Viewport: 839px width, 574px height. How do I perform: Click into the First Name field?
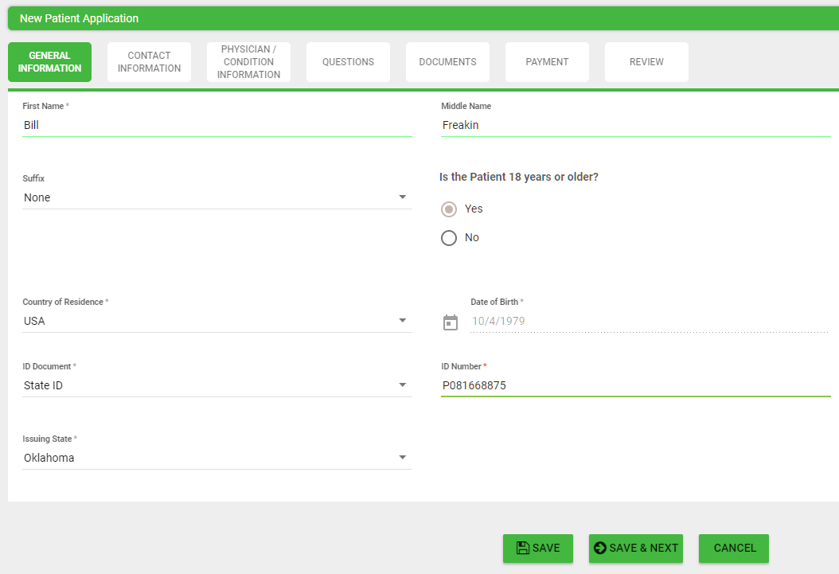[x=217, y=126]
